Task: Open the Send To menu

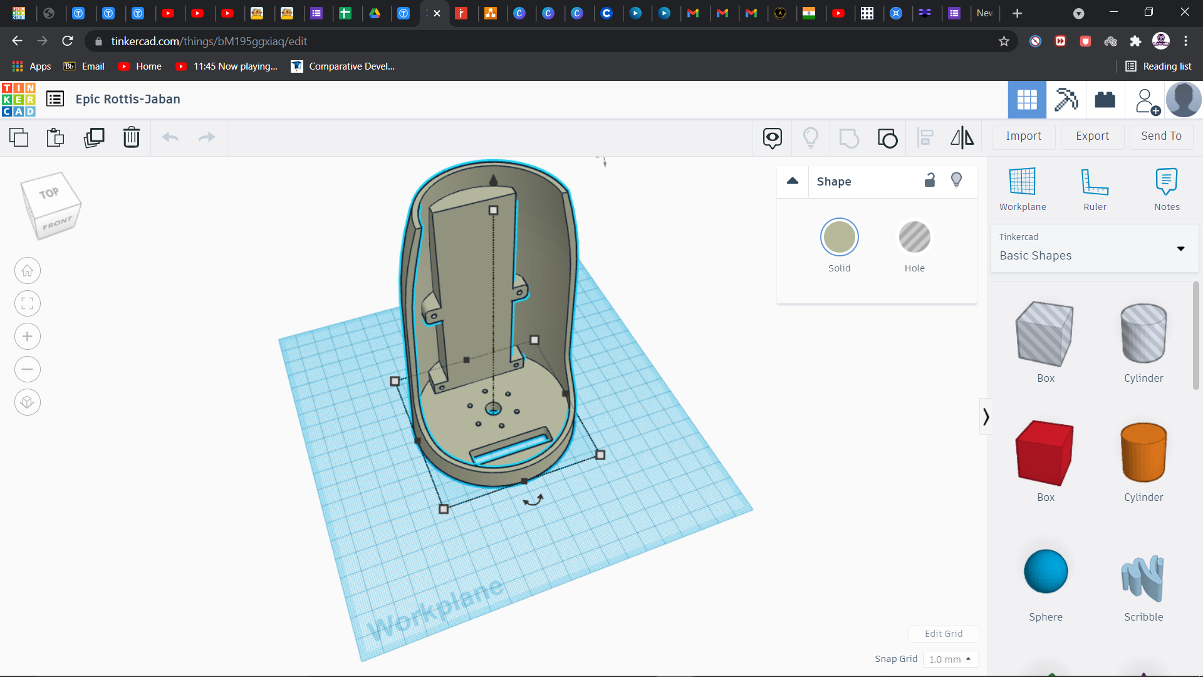Action: (x=1161, y=135)
